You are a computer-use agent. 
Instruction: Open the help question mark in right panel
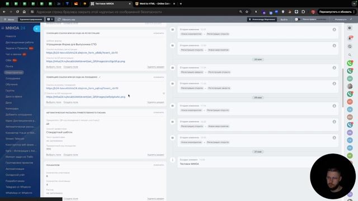click(350, 28)
